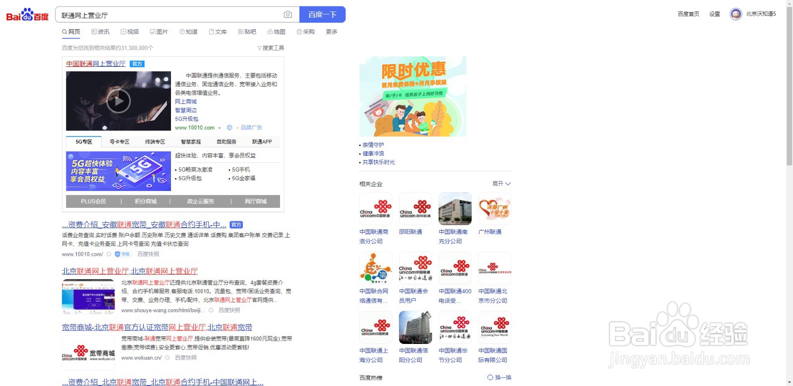Switch to 采购 tab
This screenshot has height=386, width=793.
(305, 32)
